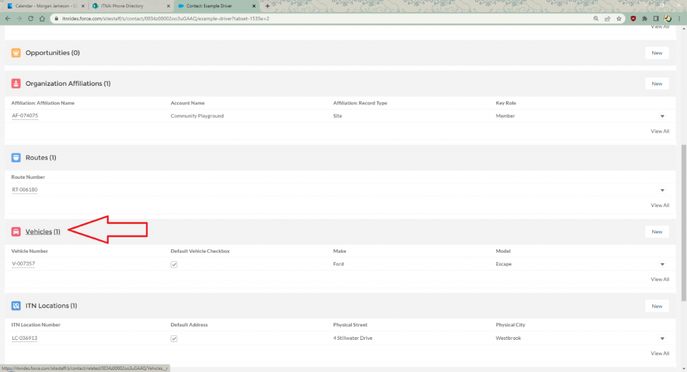Open the browser extensions puzzle icon

[645, 19]
